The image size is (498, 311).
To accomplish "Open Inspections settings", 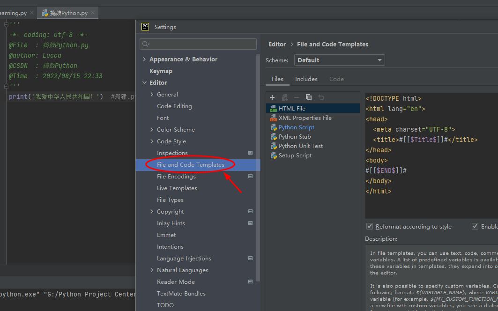I will coord(172,153).
